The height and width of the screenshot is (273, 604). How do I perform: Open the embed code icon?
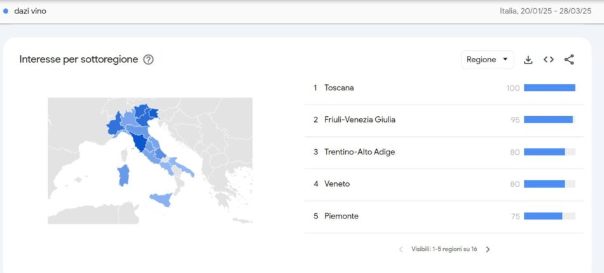coord(549,60)
